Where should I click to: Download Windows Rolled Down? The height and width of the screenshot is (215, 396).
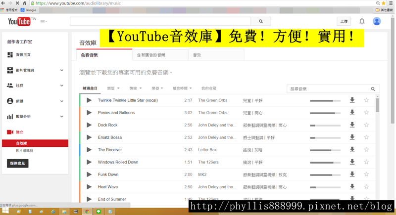click(x=352, y=162)
